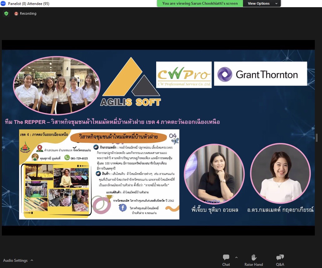Click the green 'You are viewing' screen-share banner
322x268 pixels.
click(200, 3)
